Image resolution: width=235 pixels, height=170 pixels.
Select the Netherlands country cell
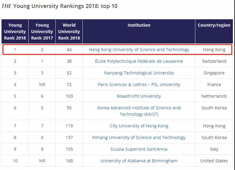[214, 96]
